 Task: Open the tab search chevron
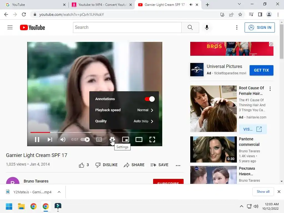239,4
